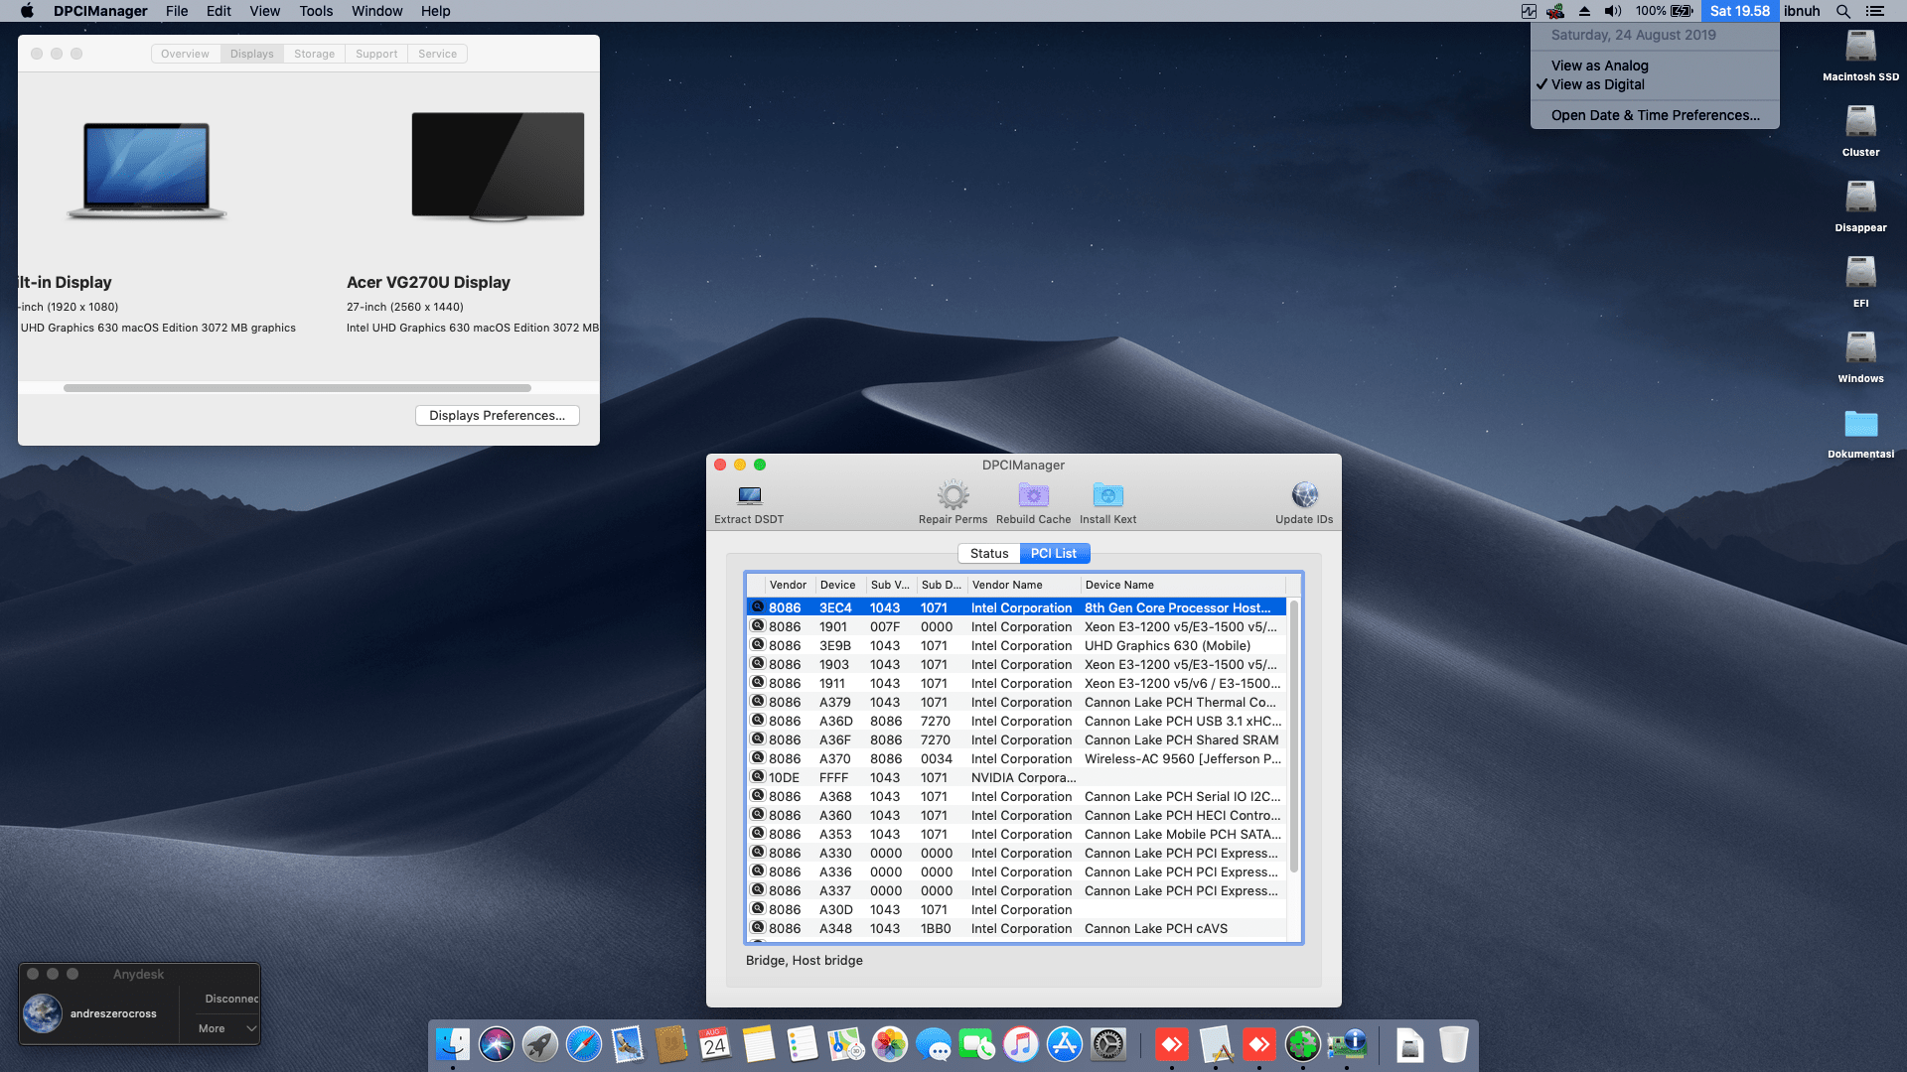Open the File menu

[177, 11]
